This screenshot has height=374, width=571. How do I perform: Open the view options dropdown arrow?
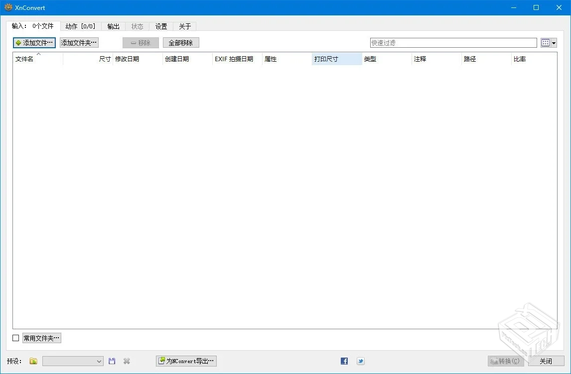(x=553, y=42)
